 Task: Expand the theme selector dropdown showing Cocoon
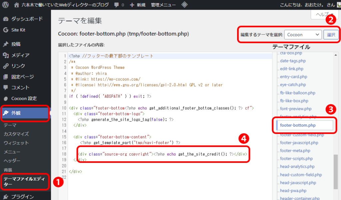tap(303, 34)
